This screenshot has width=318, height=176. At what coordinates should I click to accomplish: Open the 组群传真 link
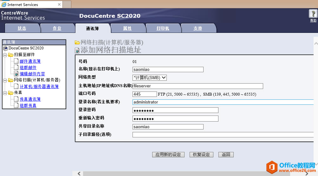click(28, 105)
